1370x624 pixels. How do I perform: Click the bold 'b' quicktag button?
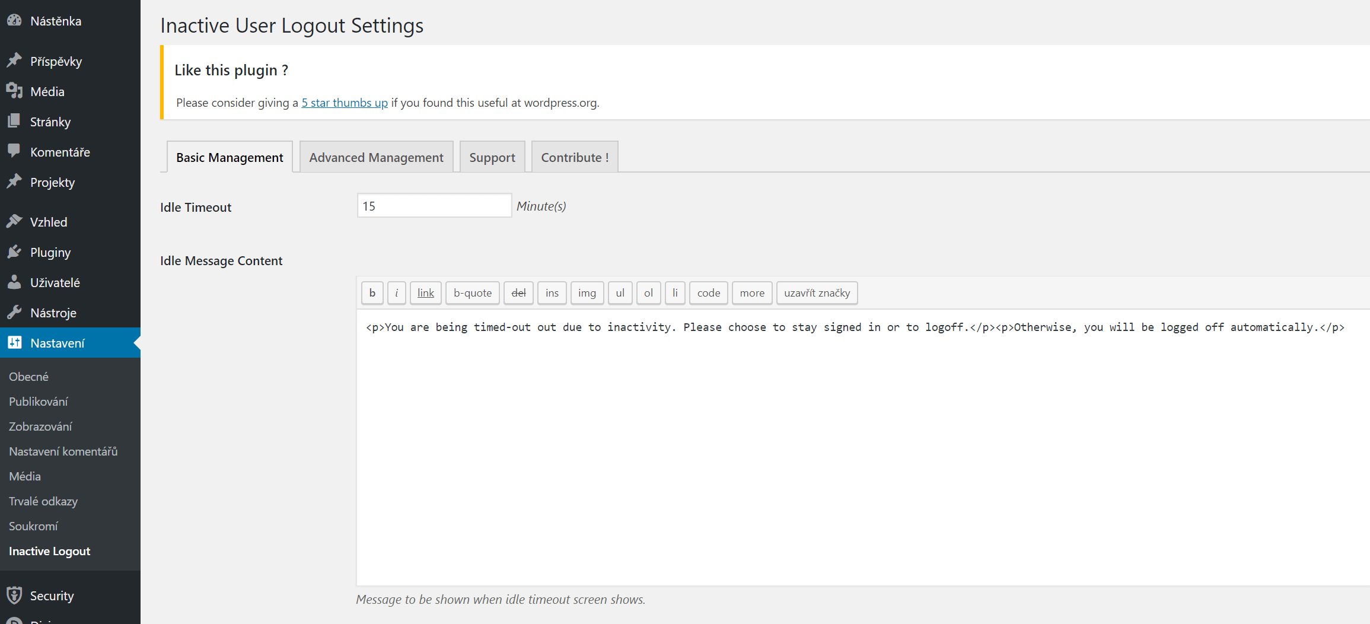(372, 293)
